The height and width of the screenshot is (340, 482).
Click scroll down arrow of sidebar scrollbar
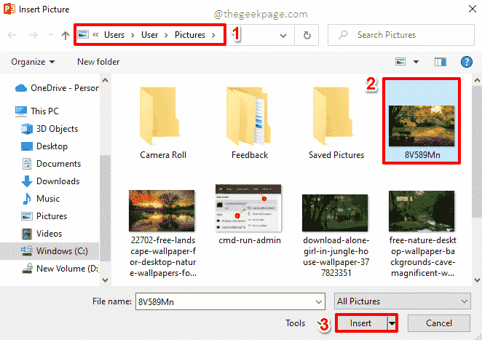[x=105, y=280]
